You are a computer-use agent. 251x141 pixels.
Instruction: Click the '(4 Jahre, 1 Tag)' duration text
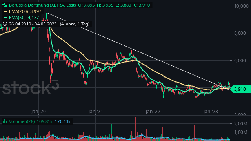[75, 24]
